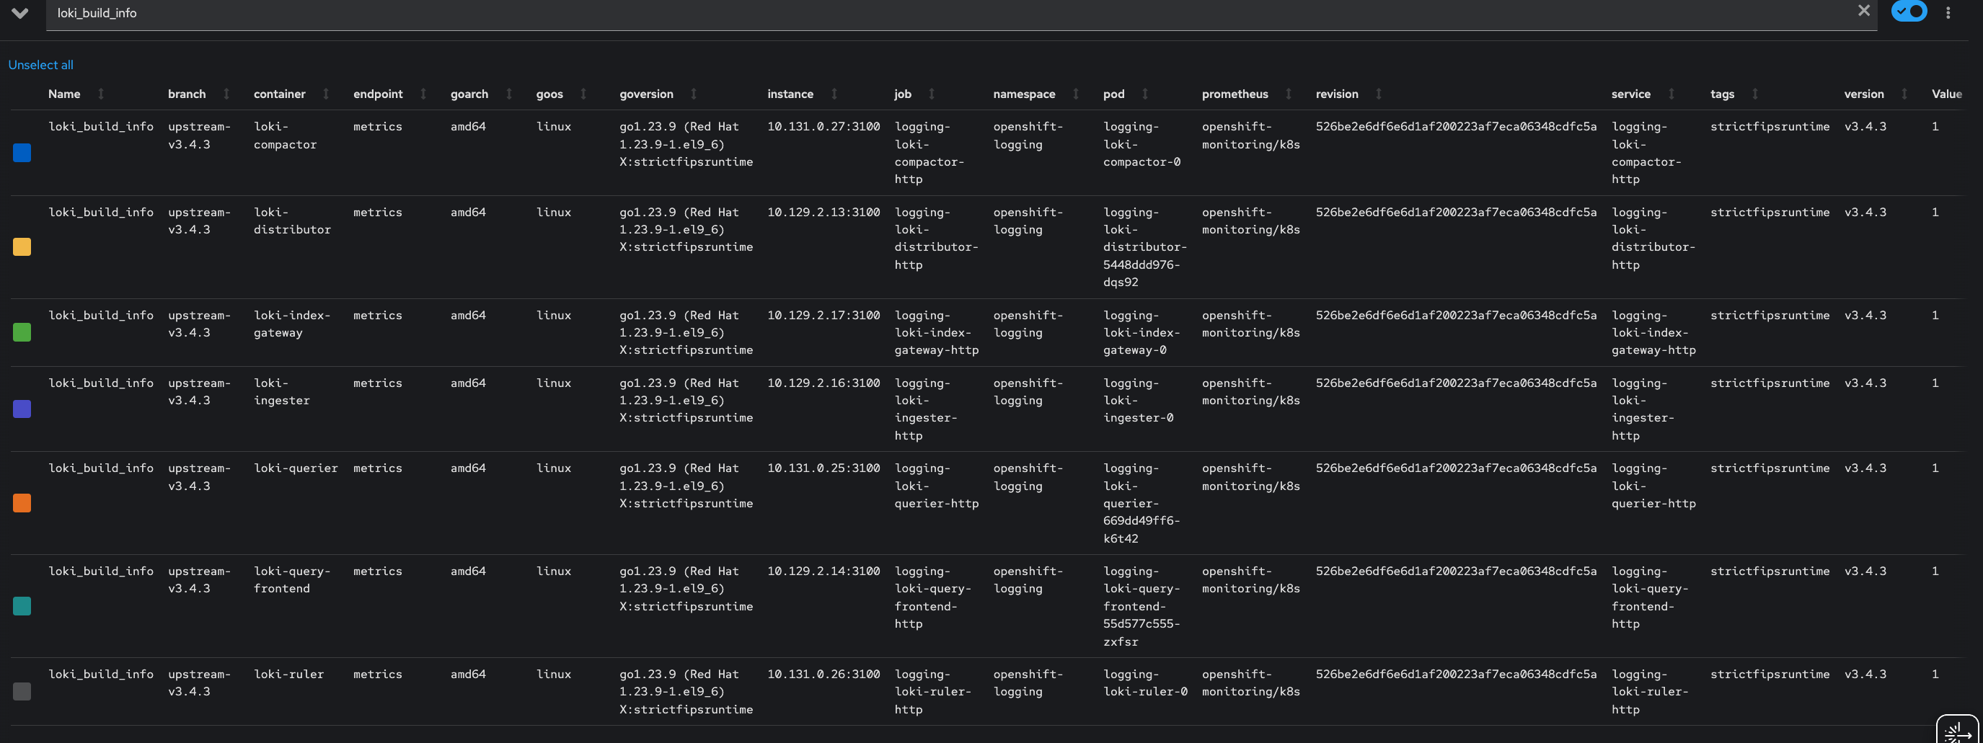1983x743 pixels.
Task: Open the floating assistant icon at bottom right
Action: (1956, 731)
